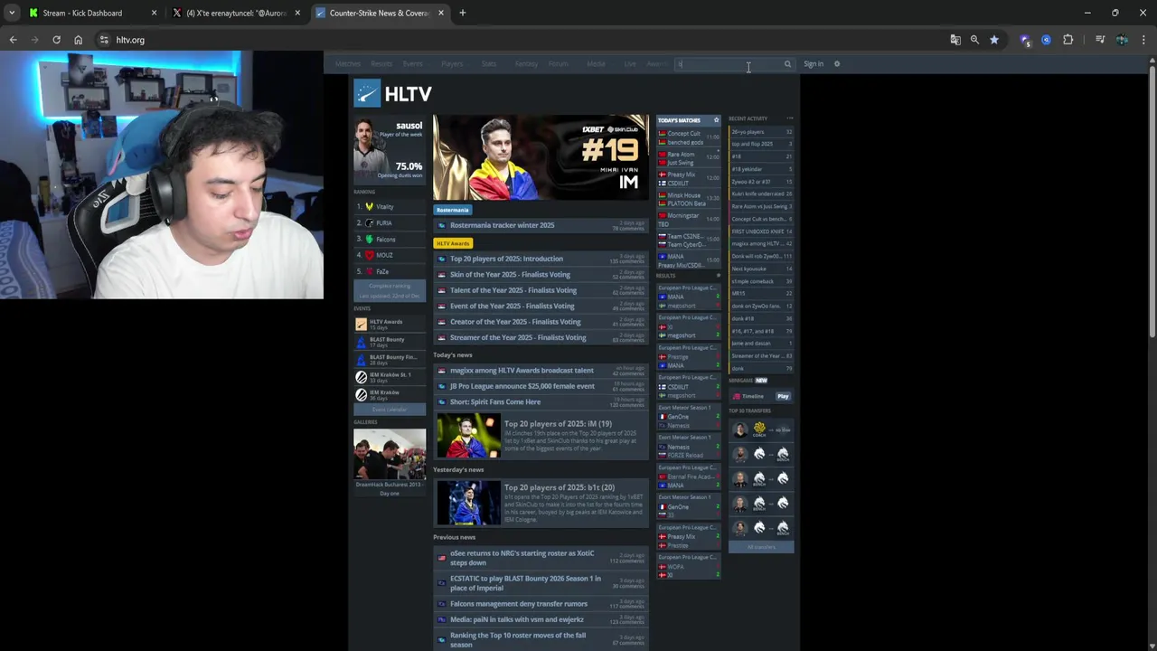Open BLAST Bounty event in Events list
This screenshot has height=651, width=1157.
tap(390, 342)
